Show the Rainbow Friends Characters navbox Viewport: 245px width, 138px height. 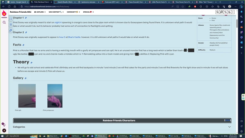pos(227,120)
